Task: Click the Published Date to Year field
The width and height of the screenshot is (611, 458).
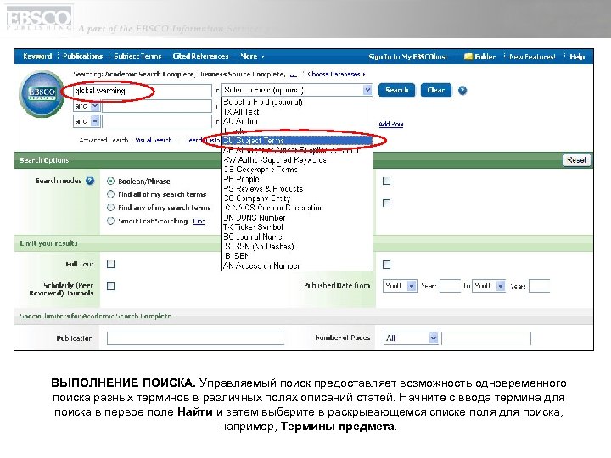Action: [x=540, y=286]
